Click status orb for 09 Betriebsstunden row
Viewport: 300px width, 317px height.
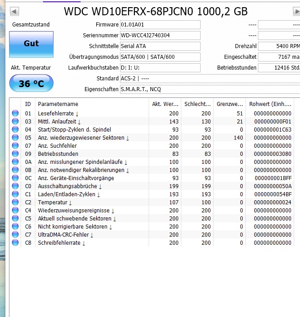pos(15,154)
